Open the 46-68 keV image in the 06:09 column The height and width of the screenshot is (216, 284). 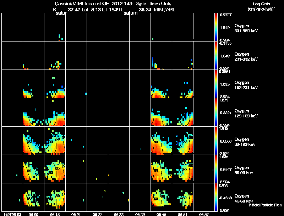point(33,198)
